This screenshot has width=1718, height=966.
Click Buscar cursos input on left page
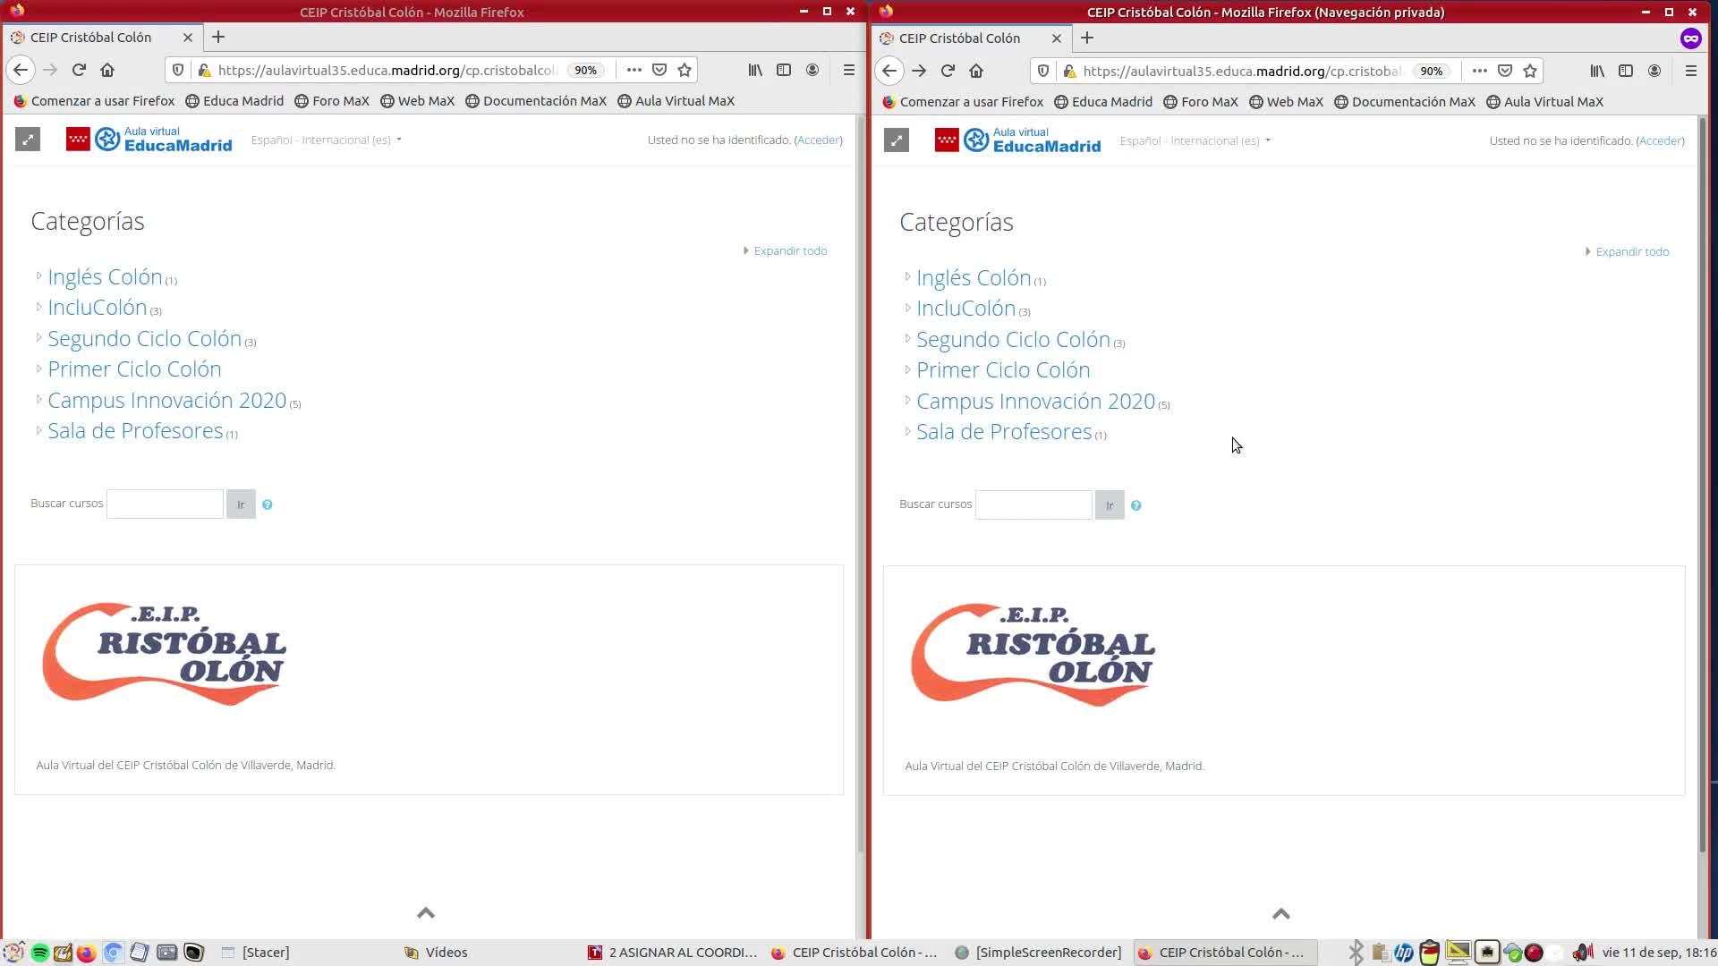(165, 504)
